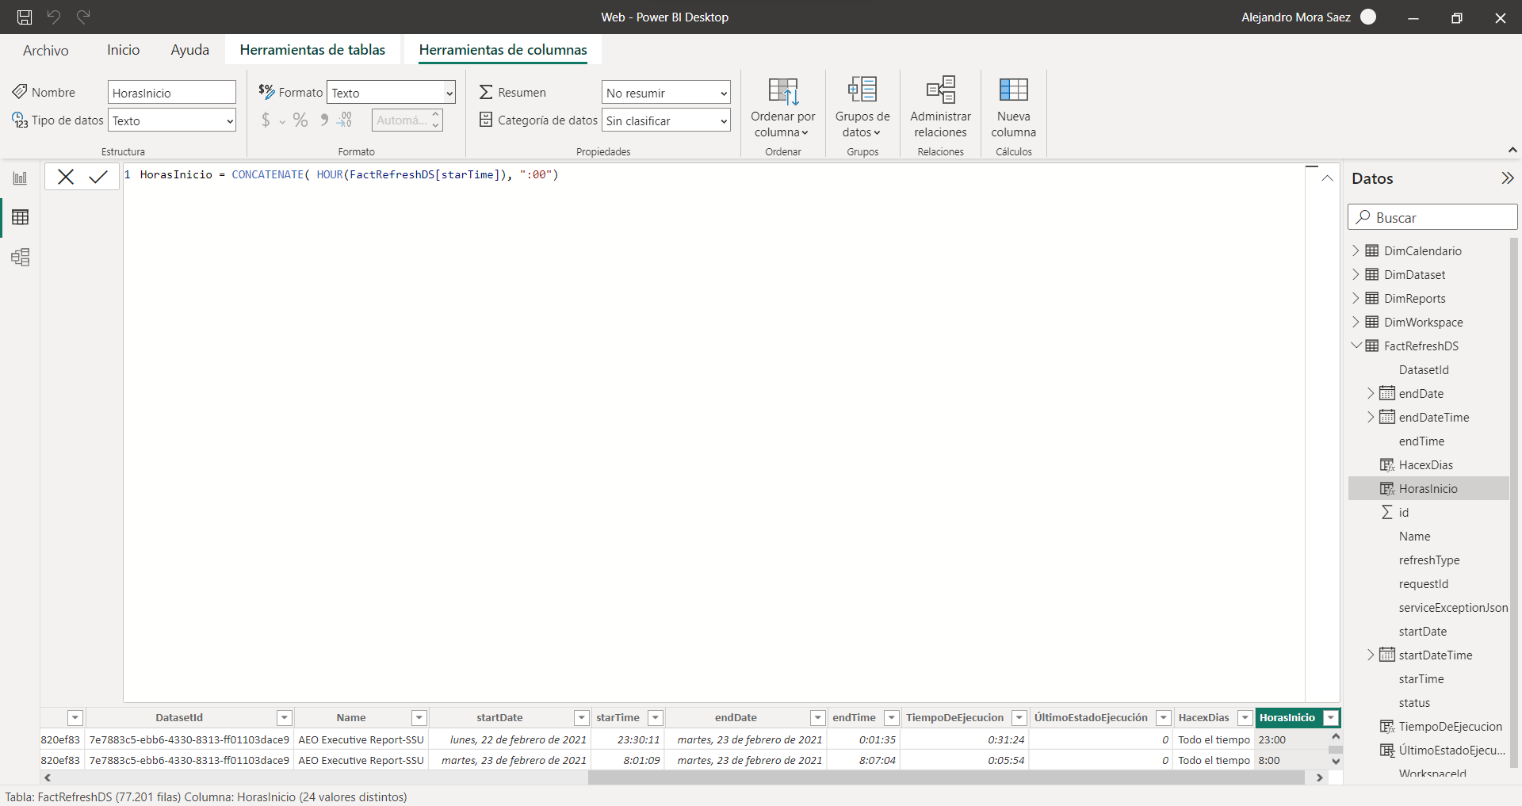Image resolution: width=1522 pixels, height=806 pixels.
Task: Collapse the Datos pane with double chevron
Action: pyautogui.click(x=1507, y=178)
